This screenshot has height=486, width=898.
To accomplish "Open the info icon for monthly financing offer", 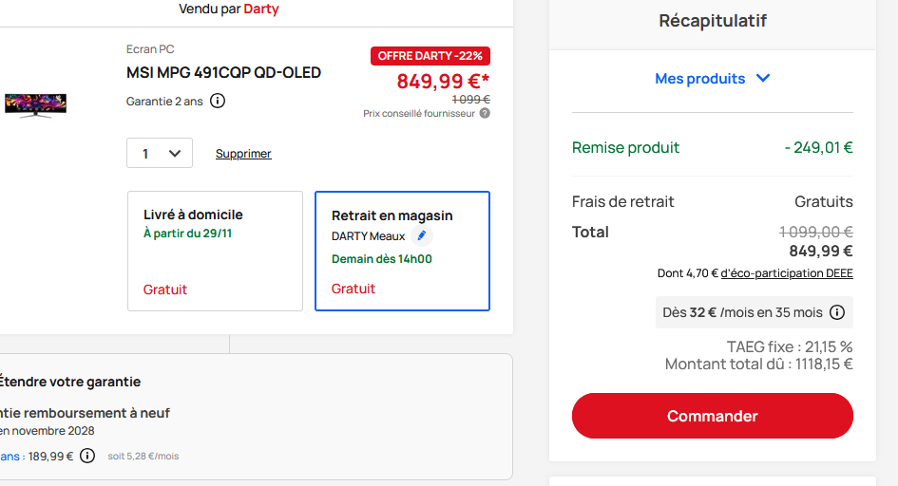I will (x=837, y=312).
